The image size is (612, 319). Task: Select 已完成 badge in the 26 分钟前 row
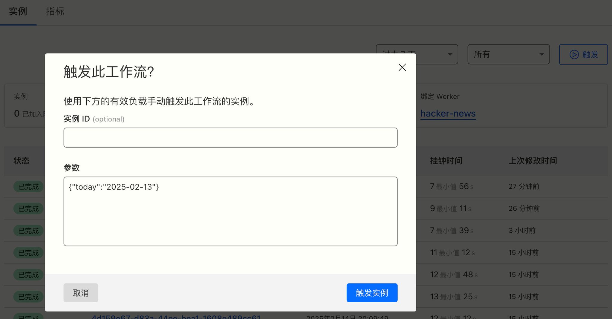(x=28, y=209)
